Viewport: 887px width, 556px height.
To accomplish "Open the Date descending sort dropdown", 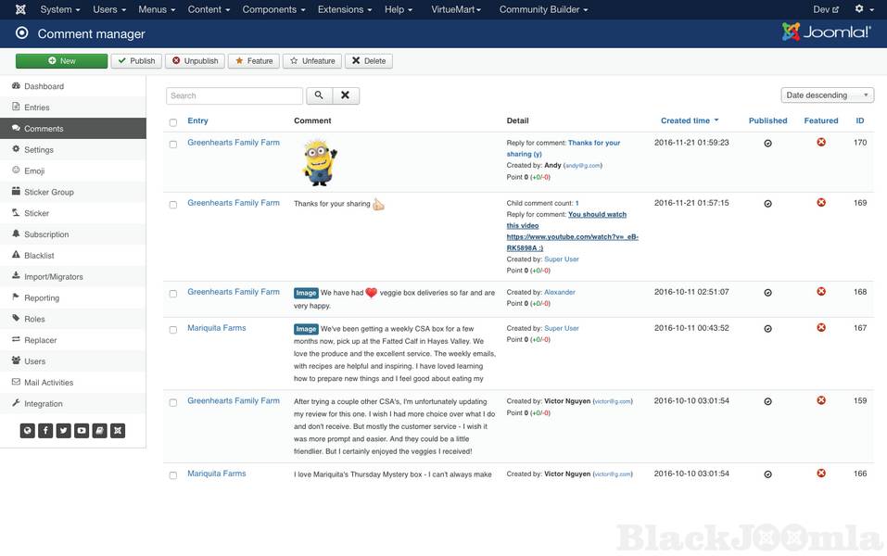I will [x=828, y=95].
